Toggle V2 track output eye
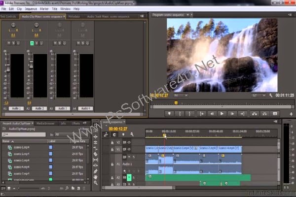This screenshot has width=296, height=197. [x=129, y=142]
